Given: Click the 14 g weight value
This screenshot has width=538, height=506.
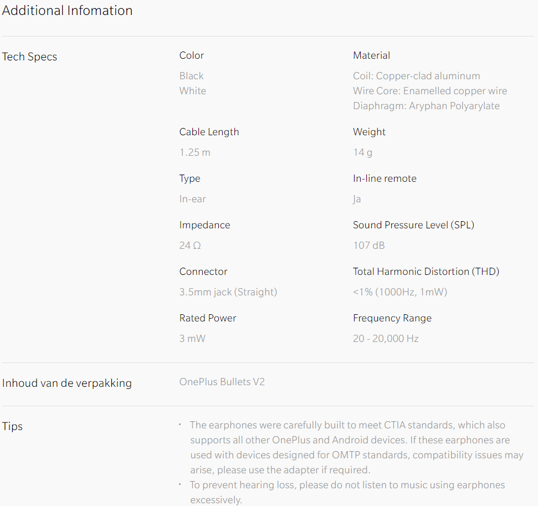Looking at the screenshot, I should 362,152.
